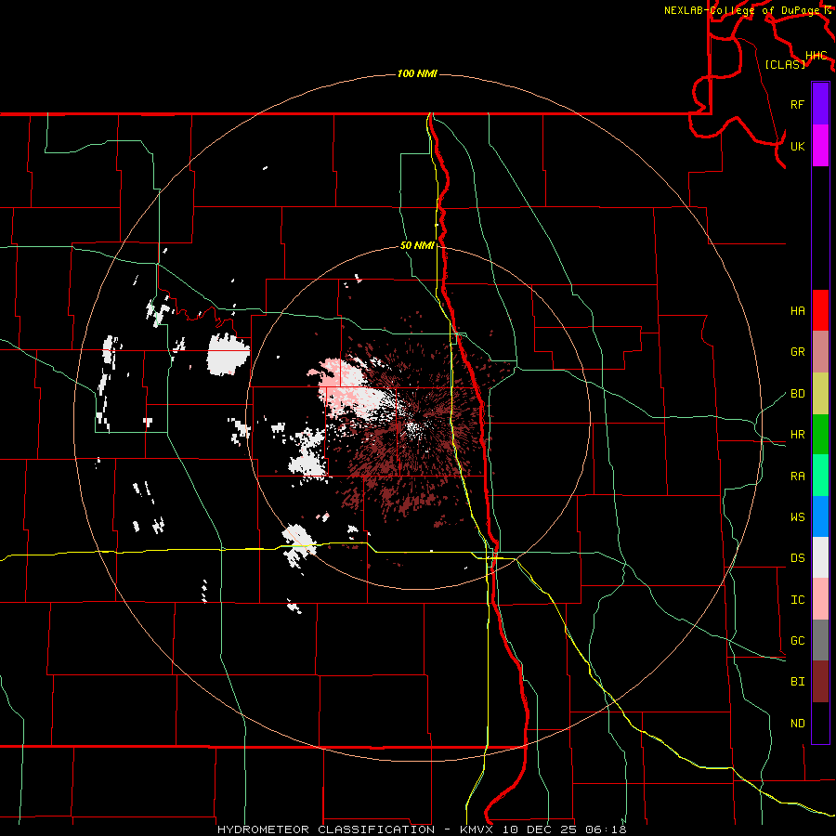
Task: Click the HR legend label
Action: (x=798, y=435)
